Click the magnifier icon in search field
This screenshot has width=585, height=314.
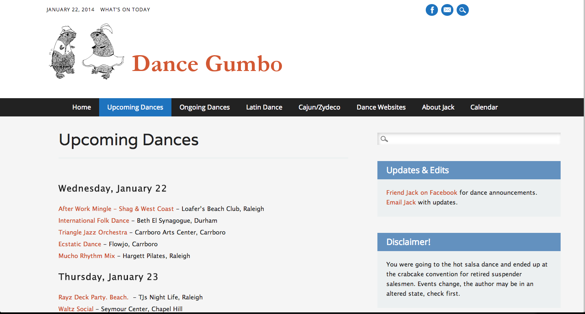pyautogui.click(x=384, y=139)
